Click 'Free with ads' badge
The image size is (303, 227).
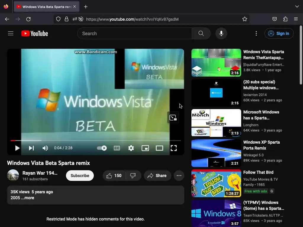(256, 191)
